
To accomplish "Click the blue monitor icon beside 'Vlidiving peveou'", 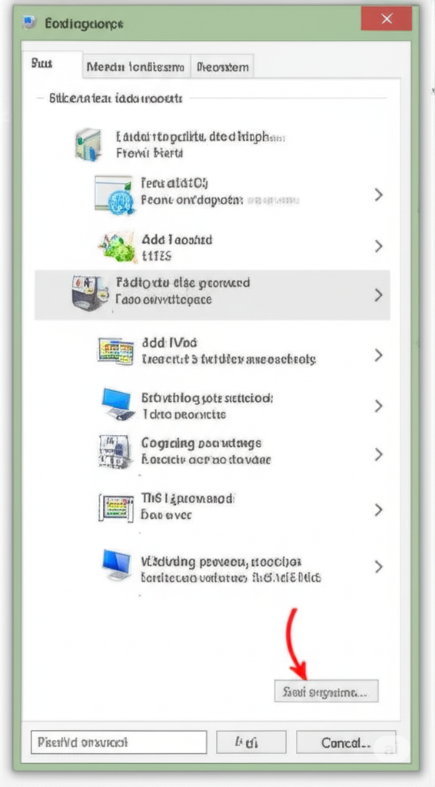I will tap(118, 566).
